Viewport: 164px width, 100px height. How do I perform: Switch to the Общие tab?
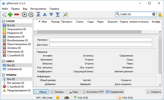click(x=41, y=92)
